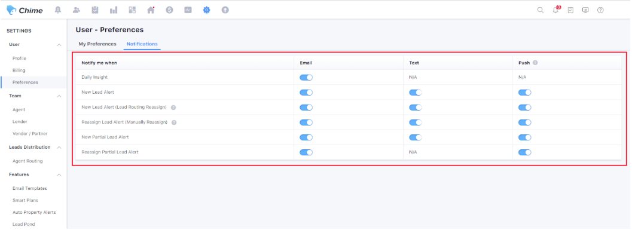Open the monitor marketing icon in top navigation
Image resolution: width=632 pixels, height=230 pixels.
tap(188, 10)
